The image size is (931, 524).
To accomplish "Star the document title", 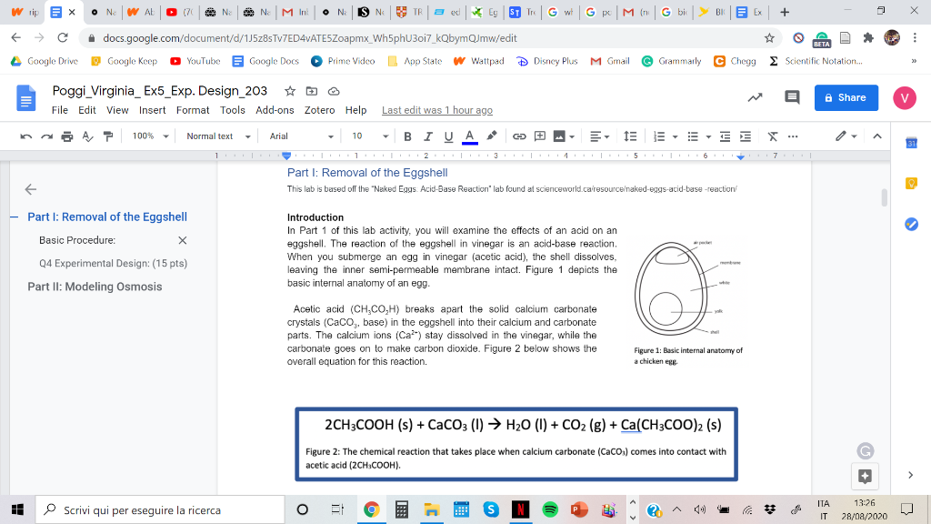I will pyautogui.click(x=289, y=91).
